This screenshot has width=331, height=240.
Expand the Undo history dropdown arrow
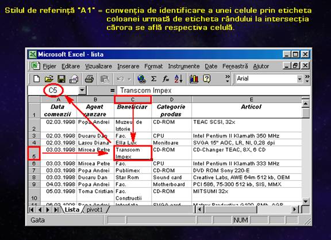129,79
